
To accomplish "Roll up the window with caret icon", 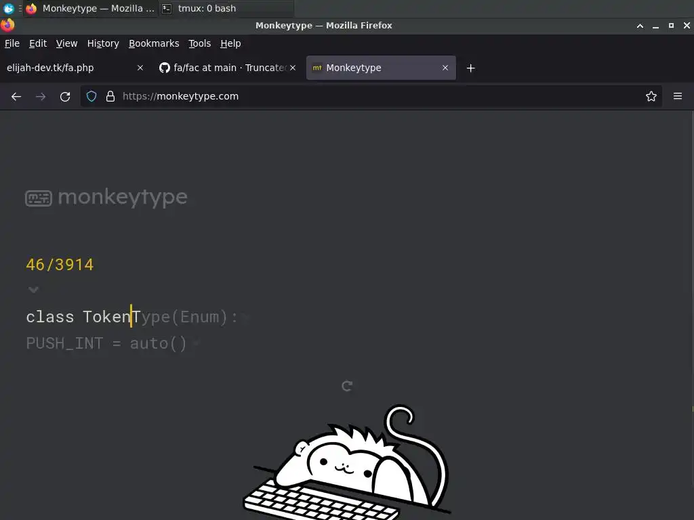I will (640, 26).
